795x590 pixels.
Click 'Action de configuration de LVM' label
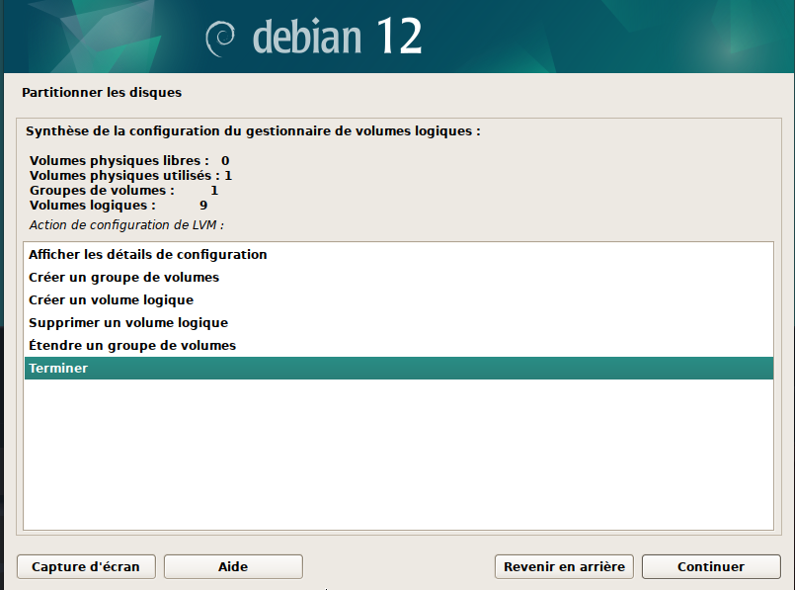pos(126,224)
